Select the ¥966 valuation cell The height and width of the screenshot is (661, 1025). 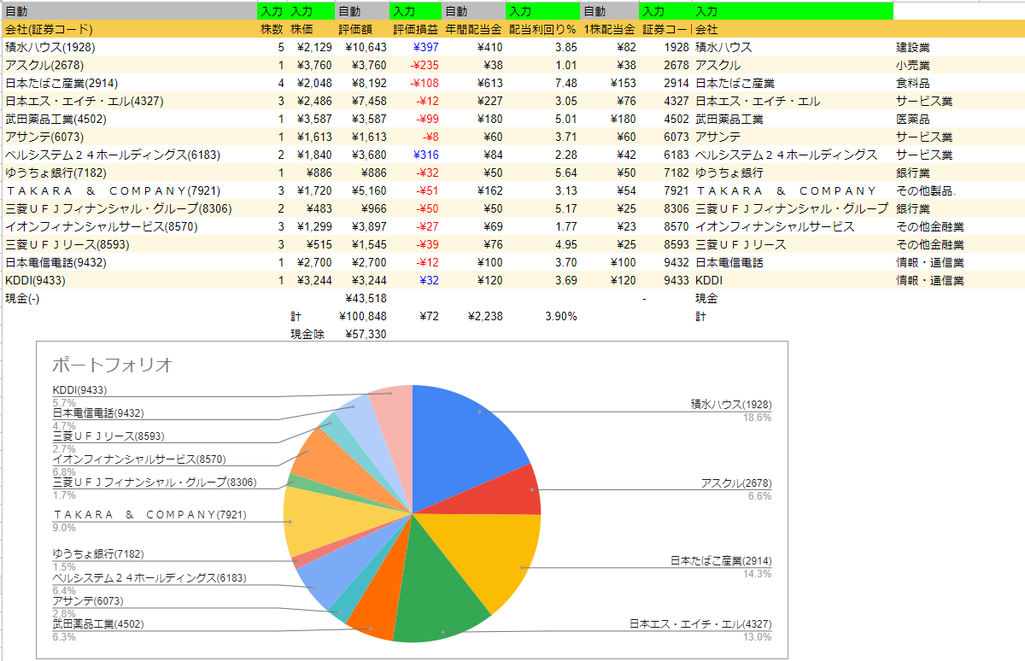pyautogui.click(x=361, y=208)
